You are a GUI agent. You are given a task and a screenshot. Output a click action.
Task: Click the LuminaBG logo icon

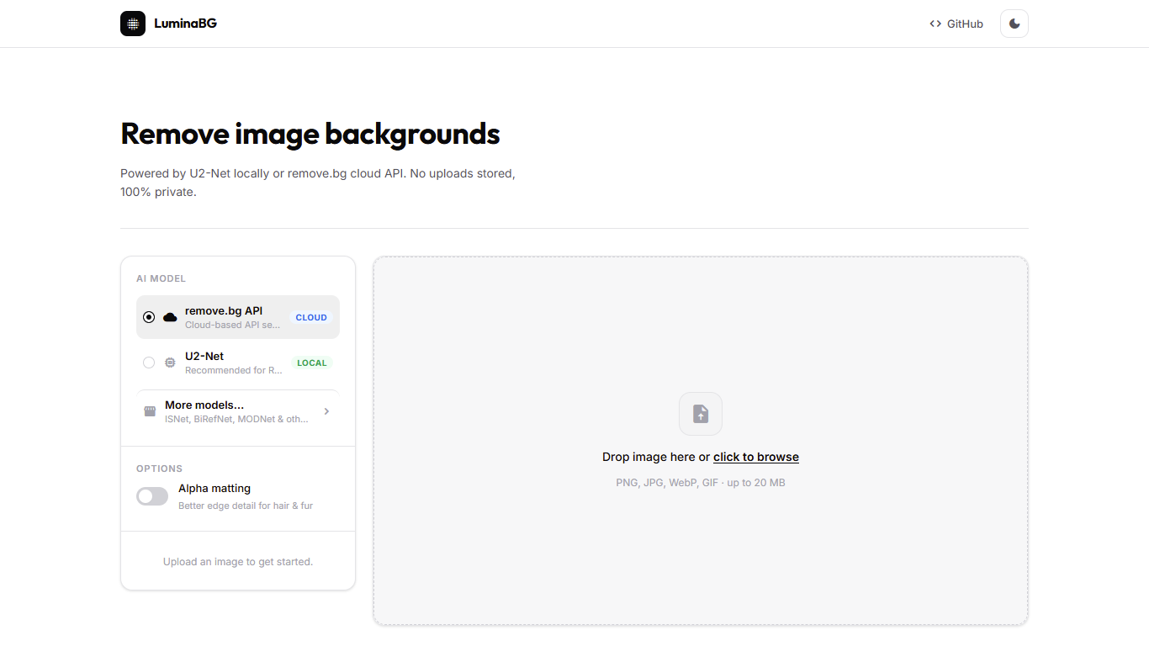[x=133, y=24]
